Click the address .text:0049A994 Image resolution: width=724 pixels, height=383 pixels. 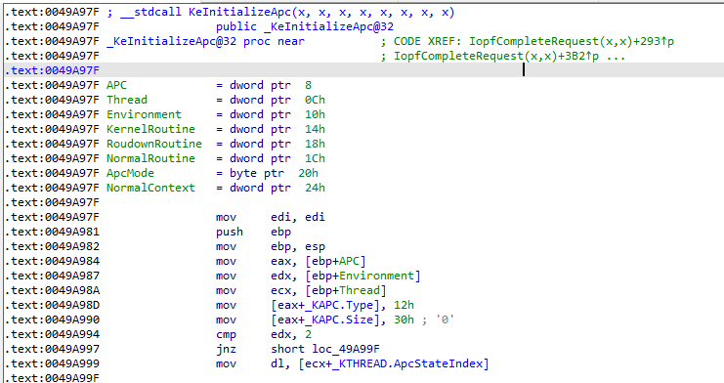pyautogui.click(x=52, y=335)
